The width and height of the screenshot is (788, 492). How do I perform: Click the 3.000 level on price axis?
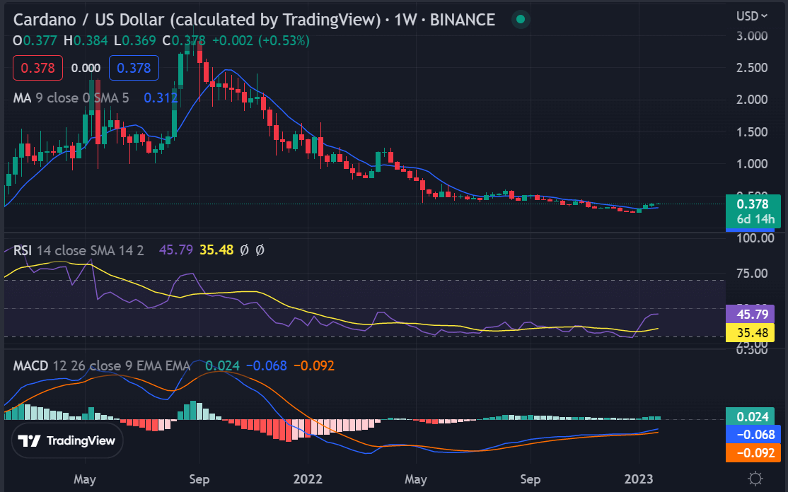coord(752,35)
